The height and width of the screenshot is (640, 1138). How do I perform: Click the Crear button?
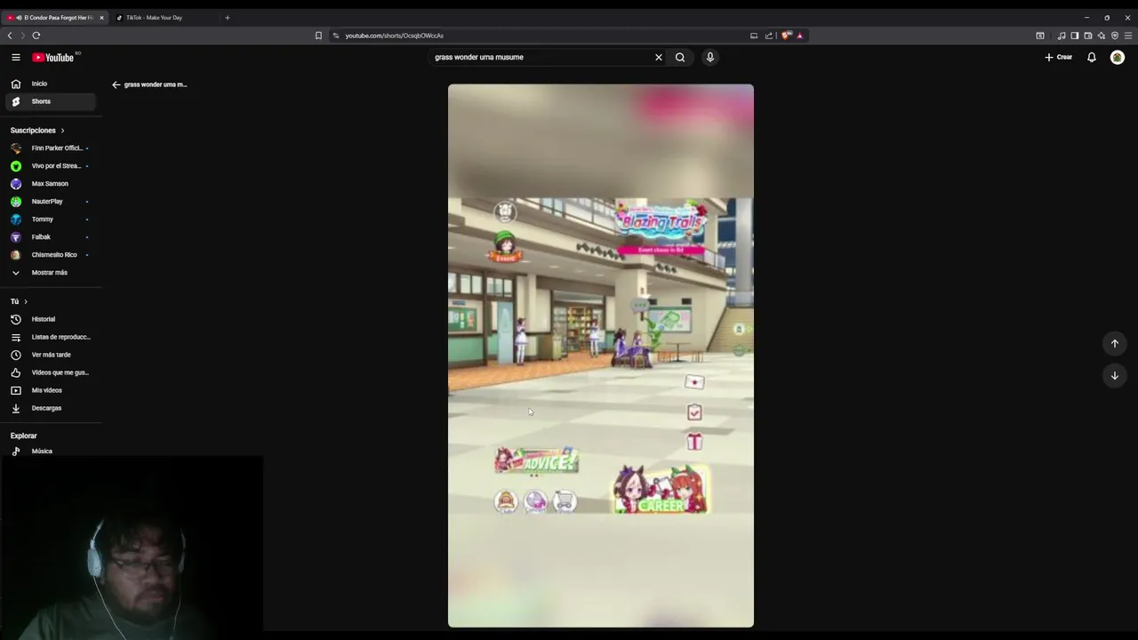(1059, 57)
